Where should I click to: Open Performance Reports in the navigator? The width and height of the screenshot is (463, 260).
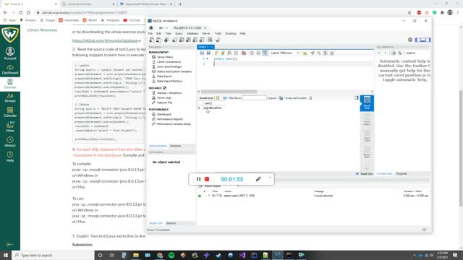pyautogui.click(x=170, y=119)
